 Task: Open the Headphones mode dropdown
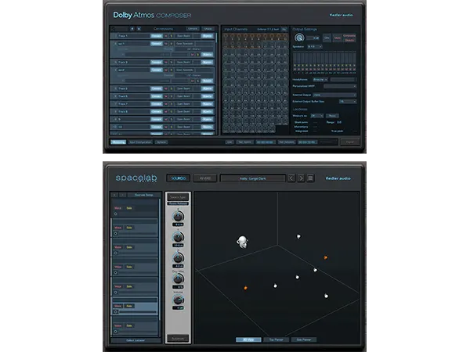[x=320, y=80]
